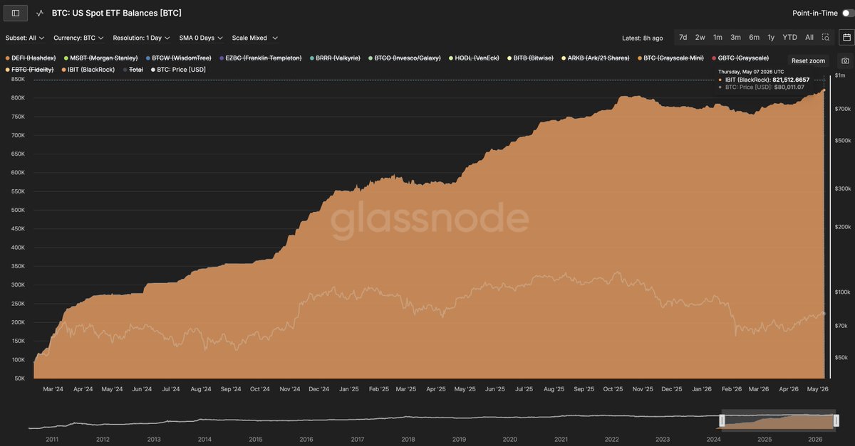855x446 pixels.
Task: Open the Subset: All dropdown
Action: coord(25,38)
